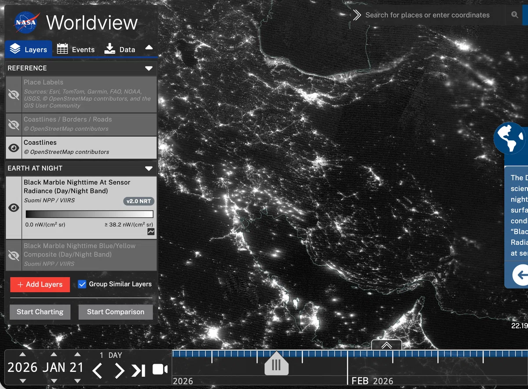Viewport: 528px width, 389px height.
Task: Click Start Comparison
Action: coord(116,312)
